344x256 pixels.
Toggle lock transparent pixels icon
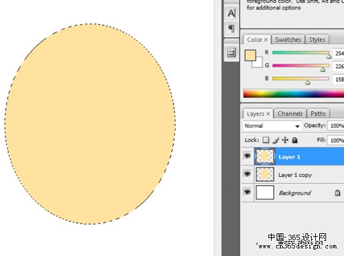(x=266, y=140)
